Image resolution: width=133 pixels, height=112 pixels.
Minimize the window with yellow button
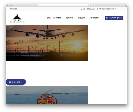pyautogui.click(x=10, y=5)
